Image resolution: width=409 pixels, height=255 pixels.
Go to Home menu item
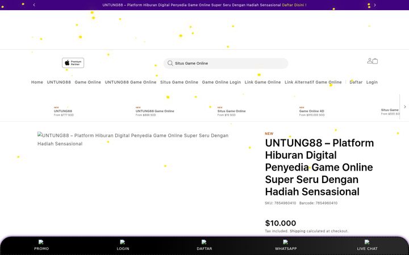(x=37, y=82)
